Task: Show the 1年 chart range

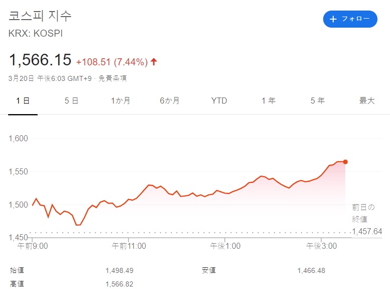Action: tap(268, 101)
